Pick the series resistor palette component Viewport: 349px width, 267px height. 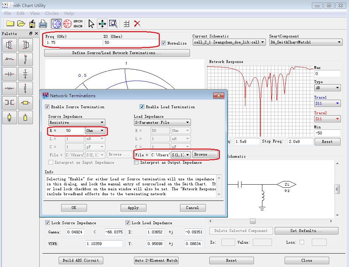click(x=10, y=88)
